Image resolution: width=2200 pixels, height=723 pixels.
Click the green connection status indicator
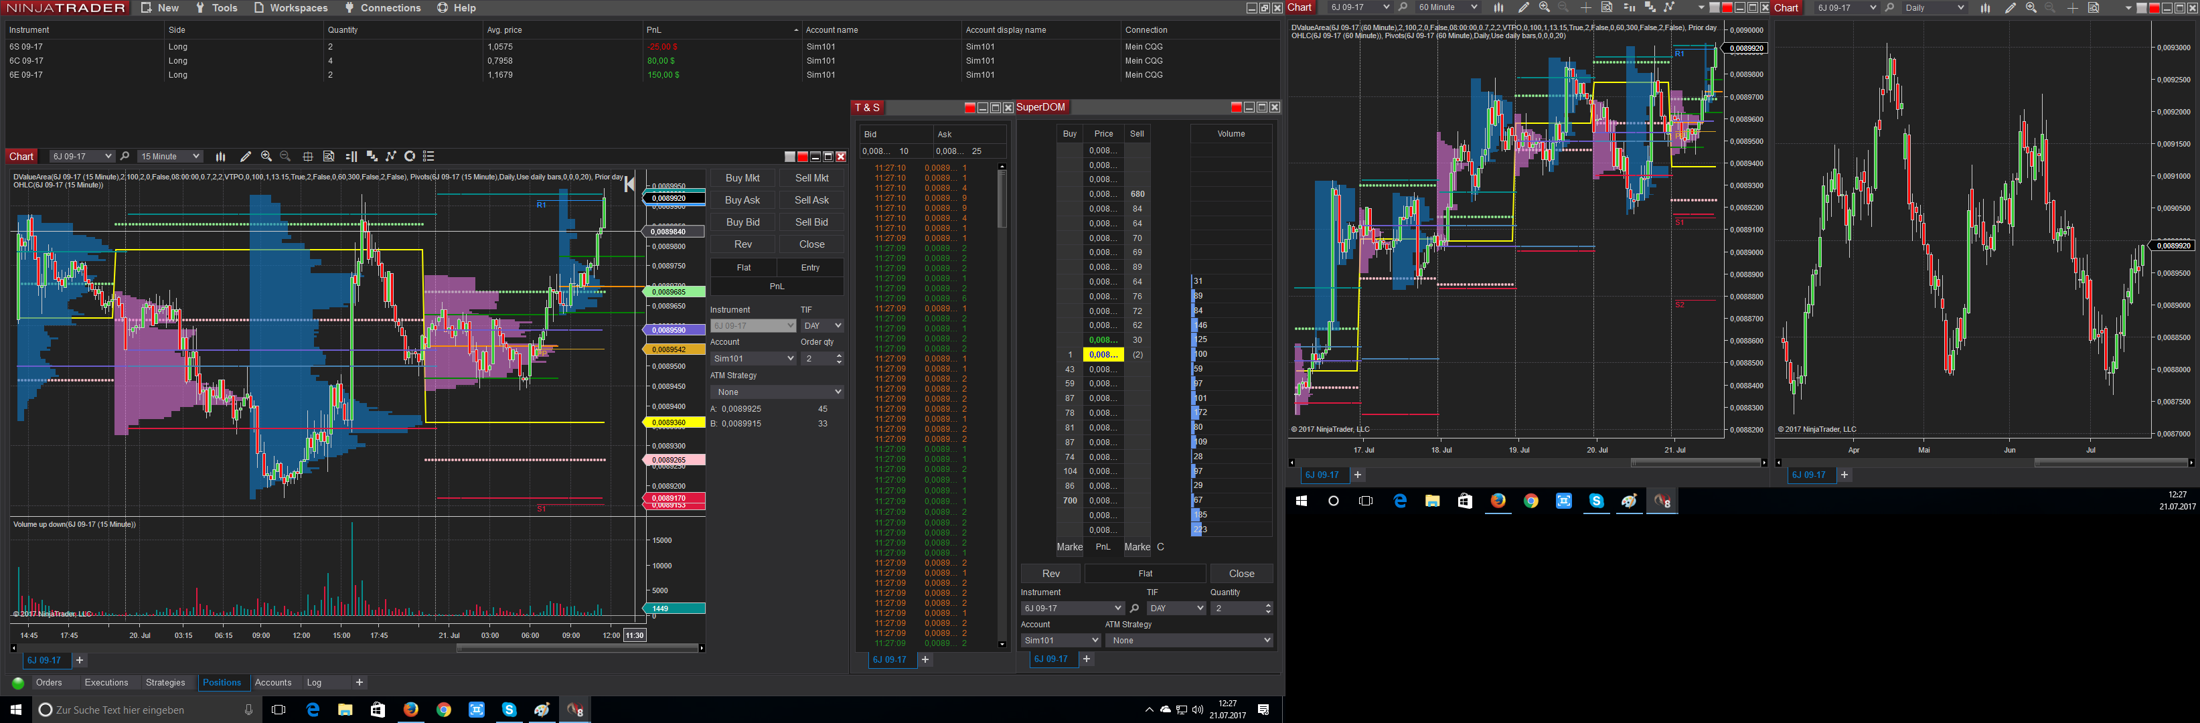click(x=18, y=683)
